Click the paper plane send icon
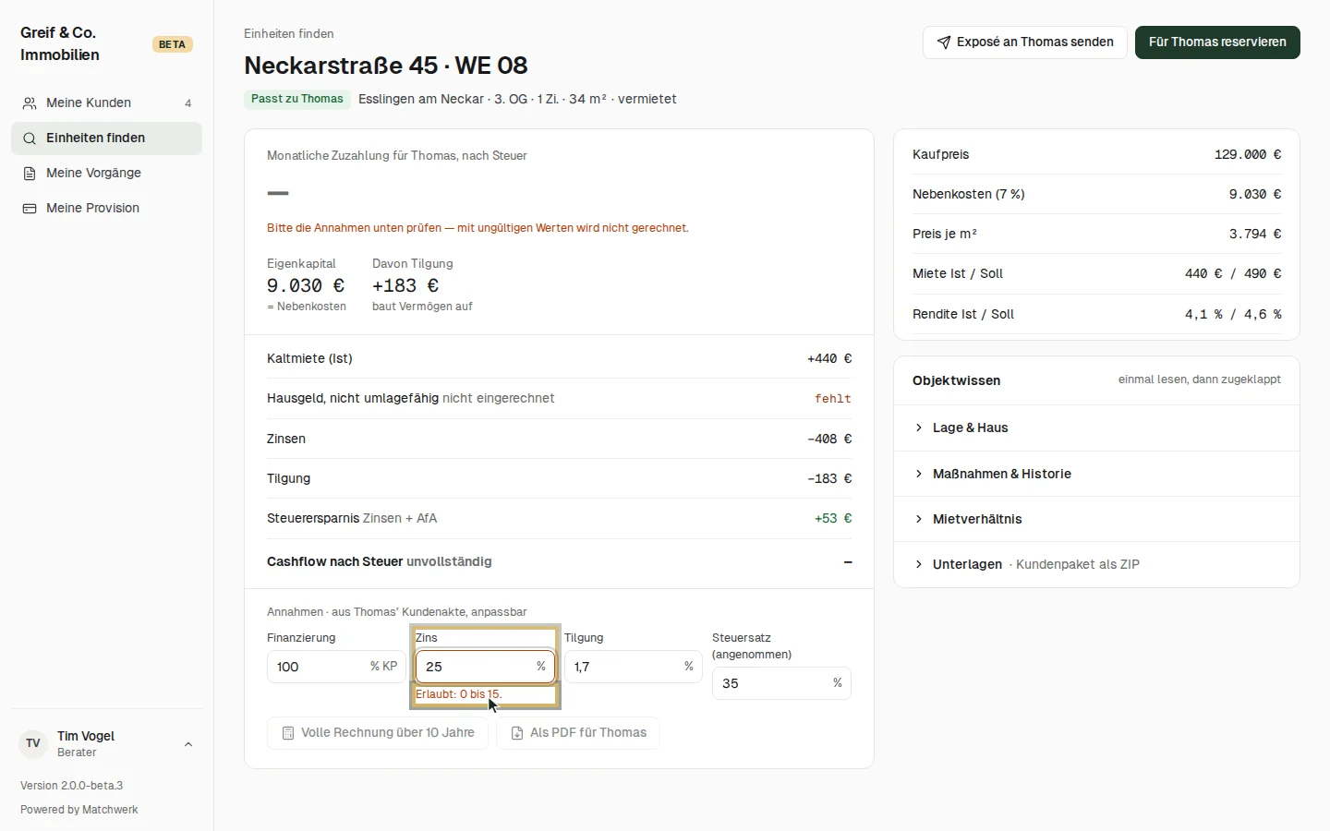The height and width of the screenshot is (831, 1330). tap(944, 42)
